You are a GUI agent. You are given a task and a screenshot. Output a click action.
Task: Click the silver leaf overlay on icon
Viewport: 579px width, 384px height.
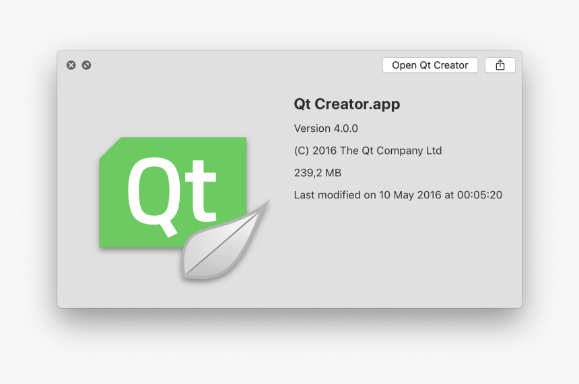click(226, 240)
